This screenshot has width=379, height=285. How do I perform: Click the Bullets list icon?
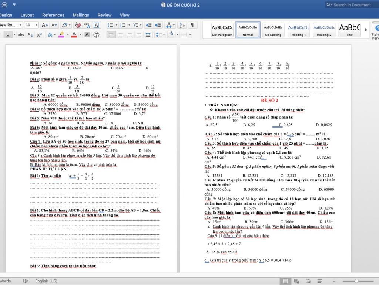[x=110, y=25]
